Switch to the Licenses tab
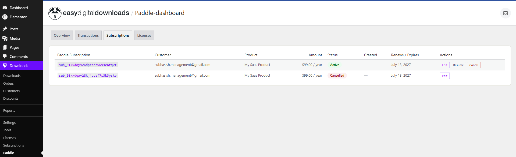This screenshot has width=516, height=157. [x=144, y=35]
